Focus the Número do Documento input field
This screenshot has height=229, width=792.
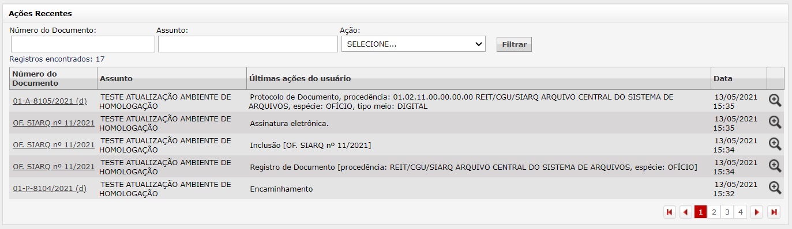(83, 44)
